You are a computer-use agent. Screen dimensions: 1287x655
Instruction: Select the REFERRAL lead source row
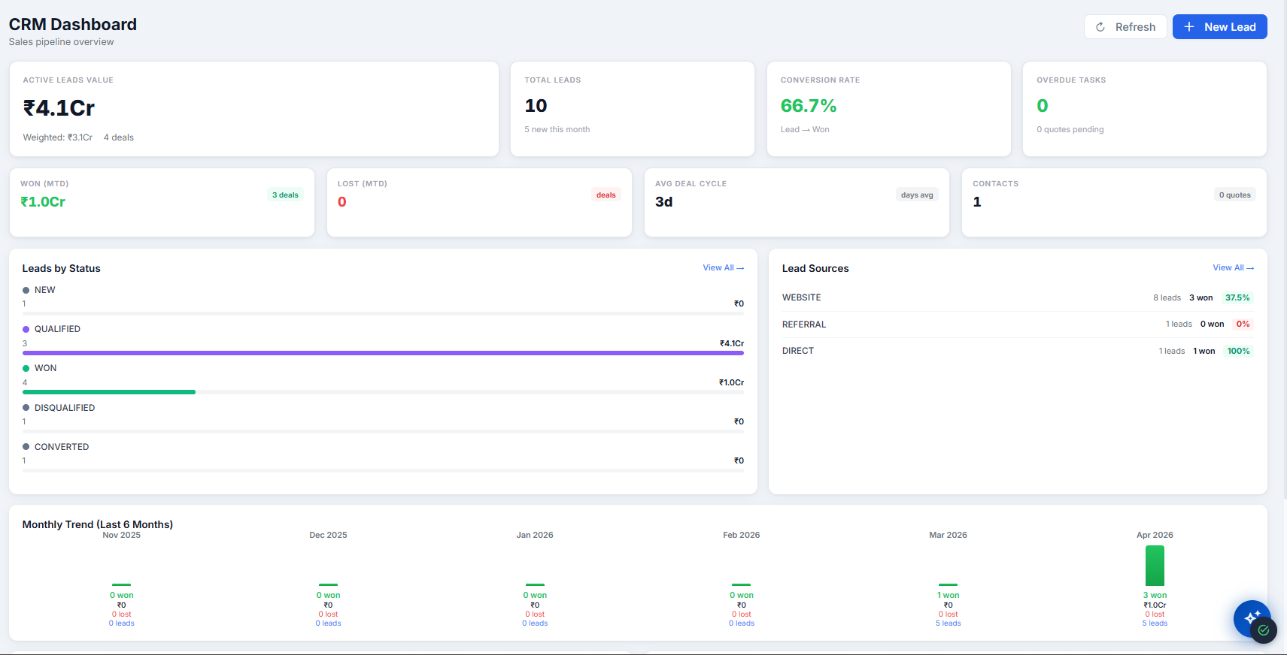click(x=1018, y=324)
